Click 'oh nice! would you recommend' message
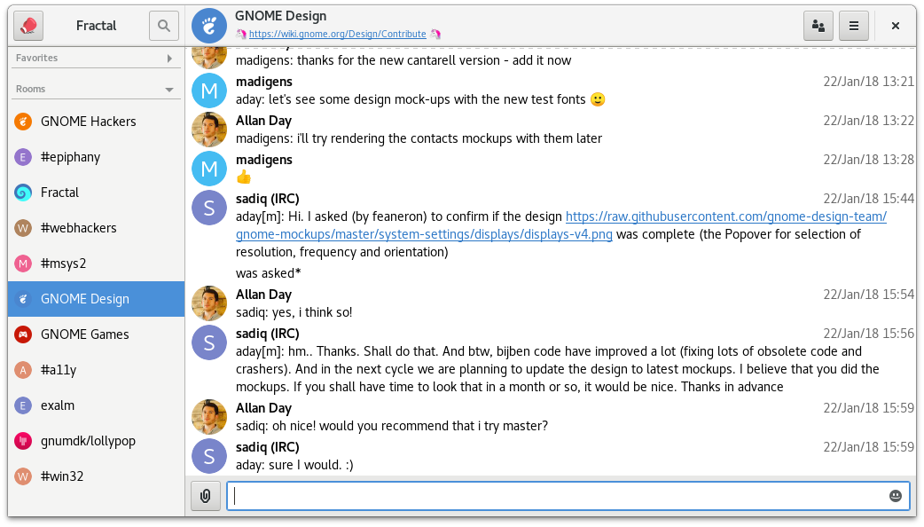Viewport: 924px width, 527px height. (392, 426)
